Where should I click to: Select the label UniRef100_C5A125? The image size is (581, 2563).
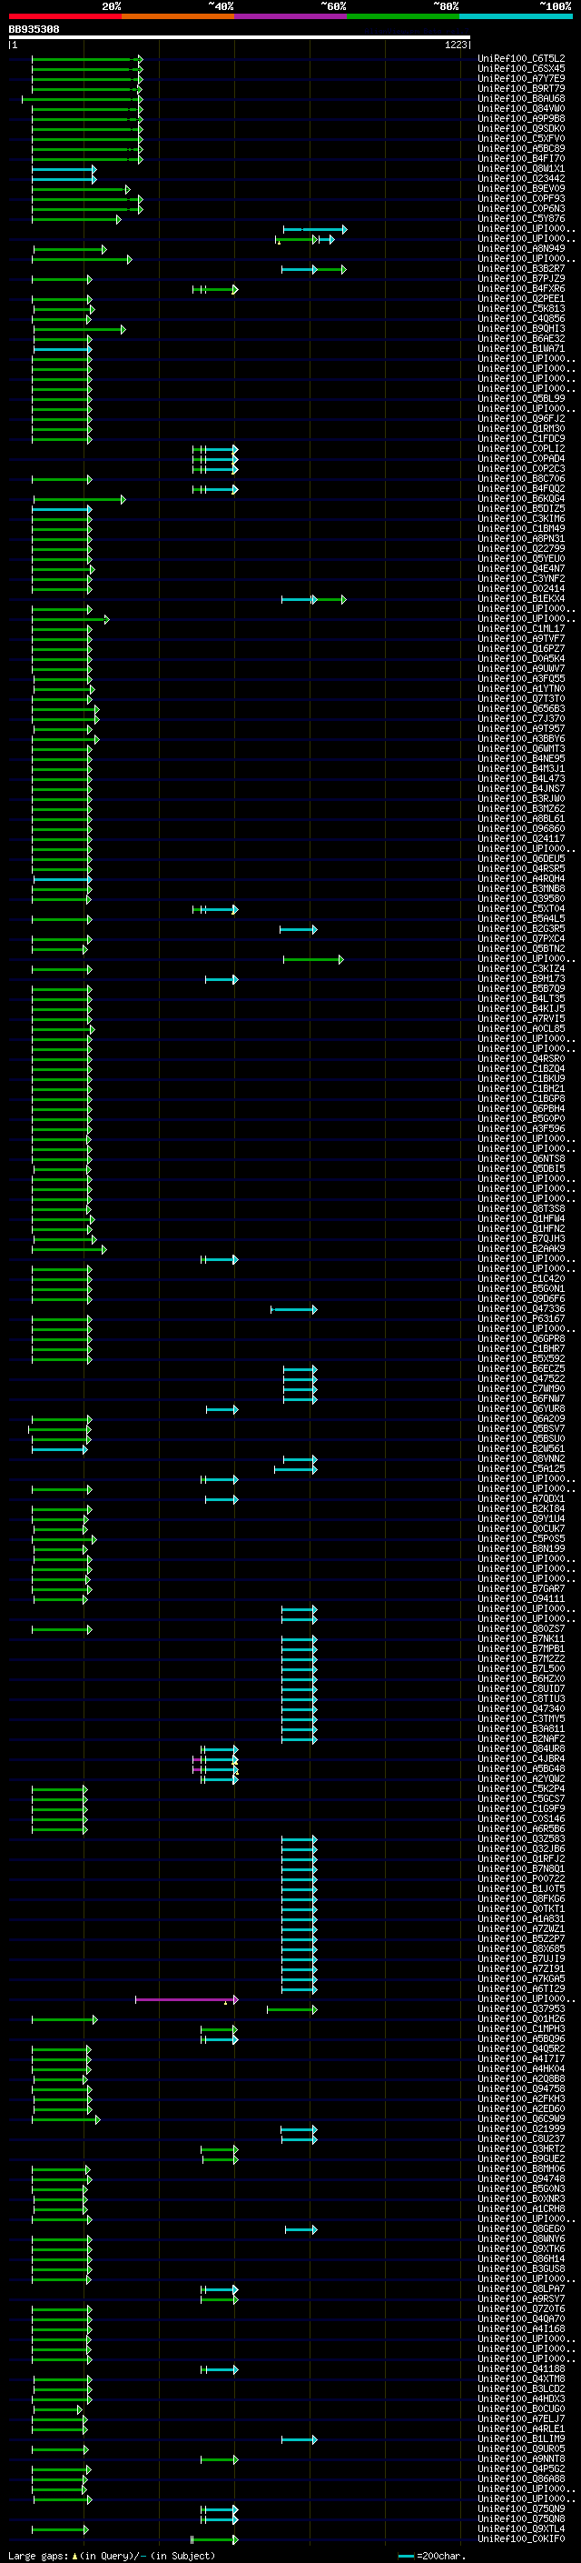[521, 1468]
